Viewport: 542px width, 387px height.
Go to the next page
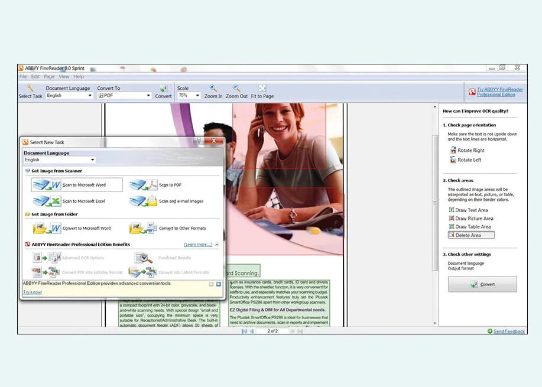point(292,331)
